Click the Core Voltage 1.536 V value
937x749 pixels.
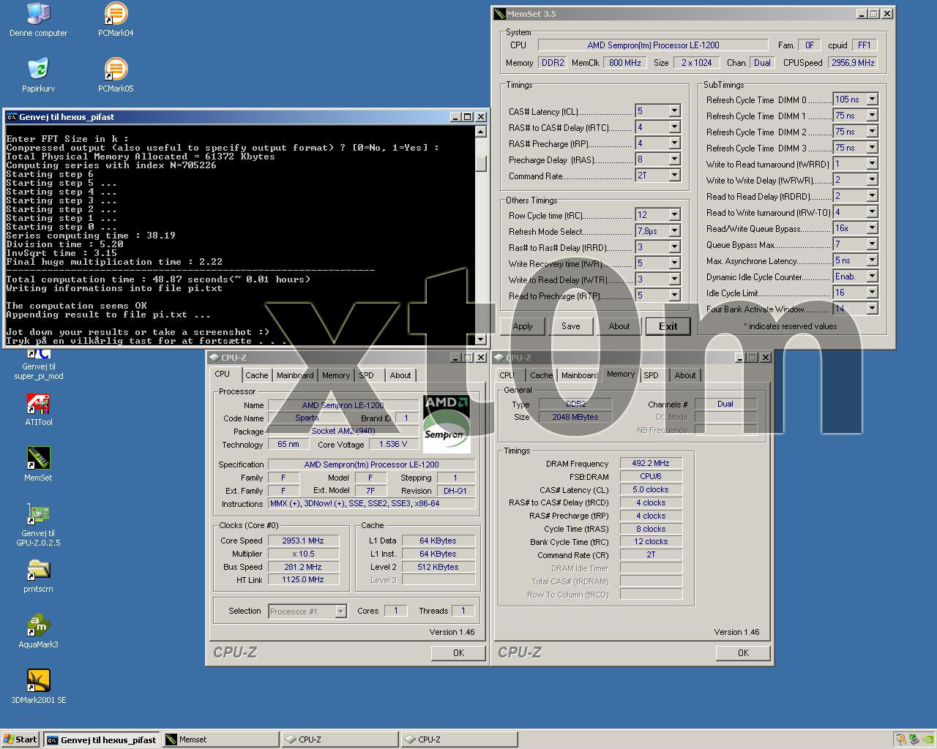pyautogui.click(x=394, y=444)
